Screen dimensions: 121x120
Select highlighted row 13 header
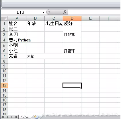click(4, 85)
